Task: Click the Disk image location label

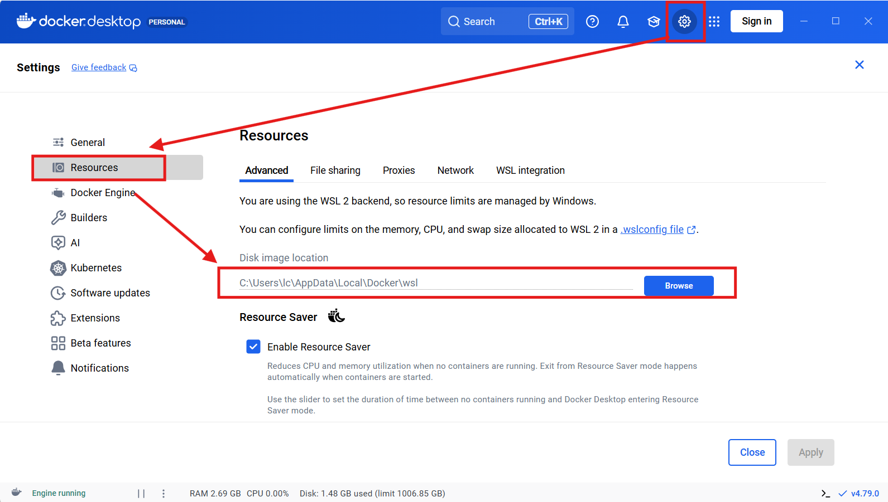Action: click(284, 258)
